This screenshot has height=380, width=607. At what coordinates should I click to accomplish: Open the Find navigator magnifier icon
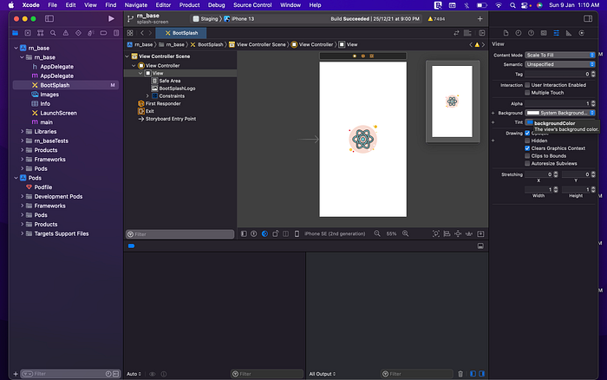[53, 33]
